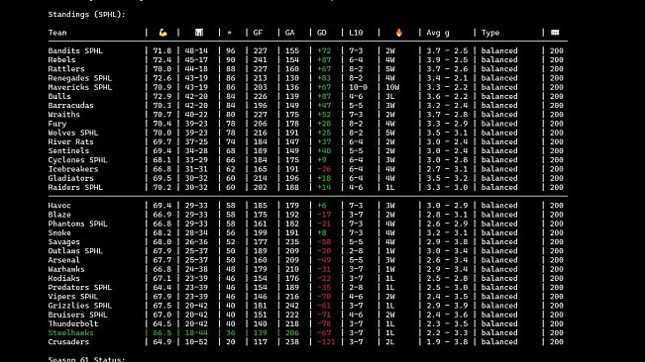Click the GA column header
The width and height of the screenshot is (645, 362).
pyautogui.click(x=290, y=33)
